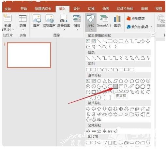The height and width of the screenshot is (149, 166).
Task: Choose the Heart shape in basic shapes
Action: click(127, 92)
